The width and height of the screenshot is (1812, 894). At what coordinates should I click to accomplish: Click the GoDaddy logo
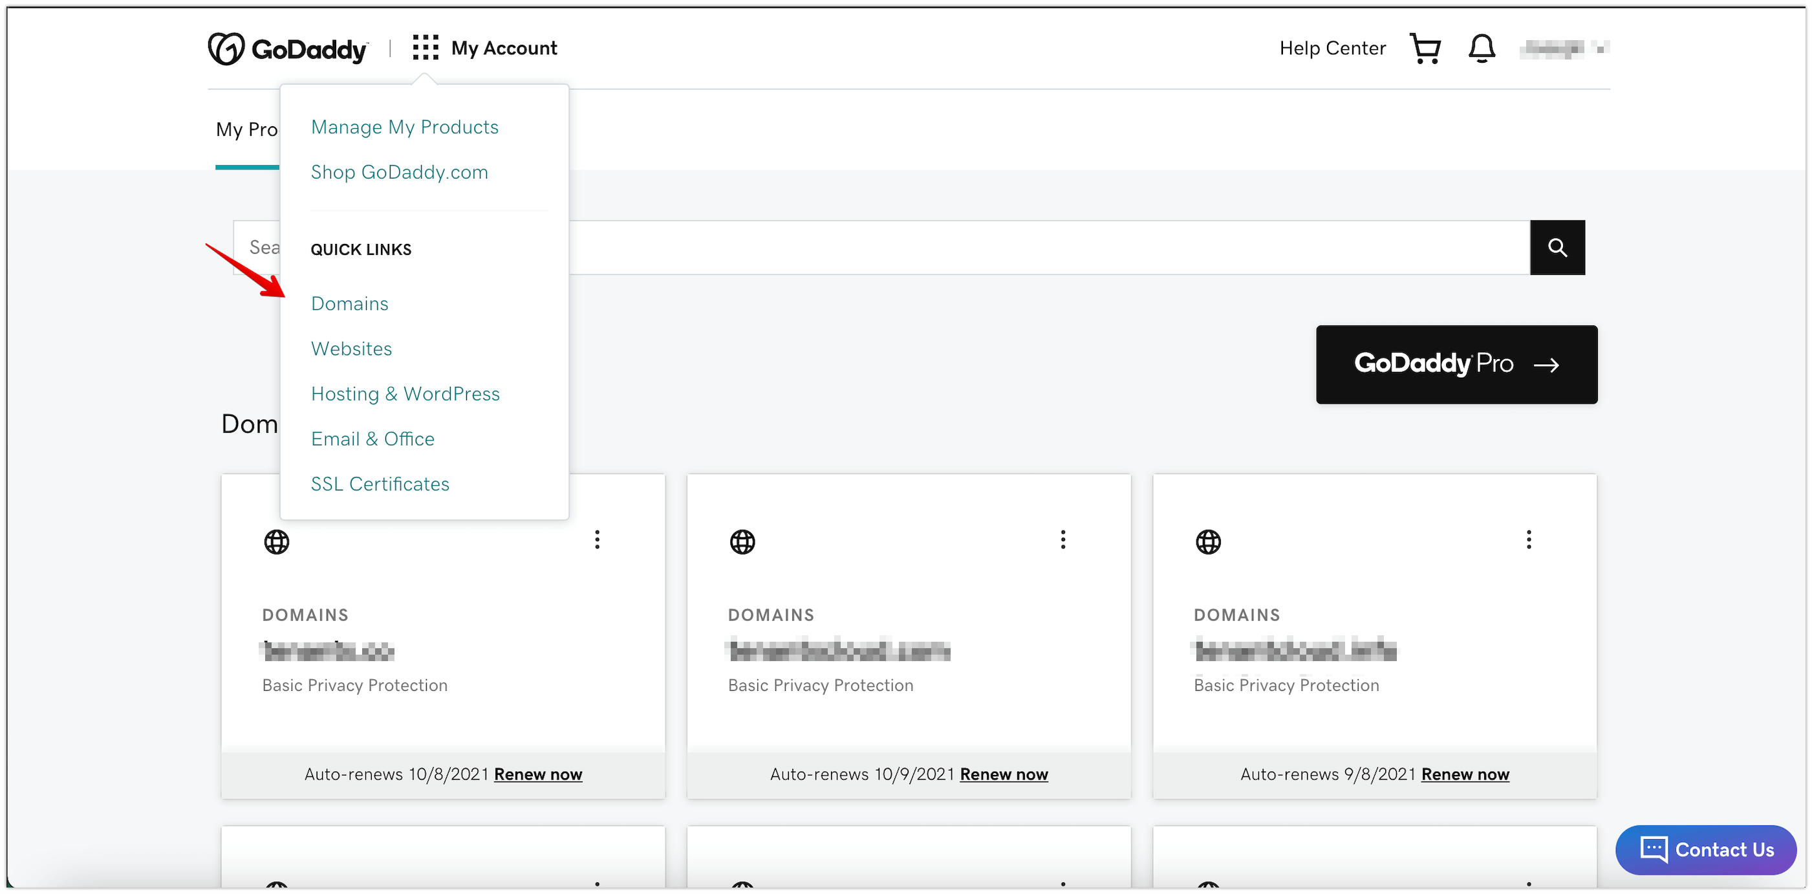[x=288, y=49]
